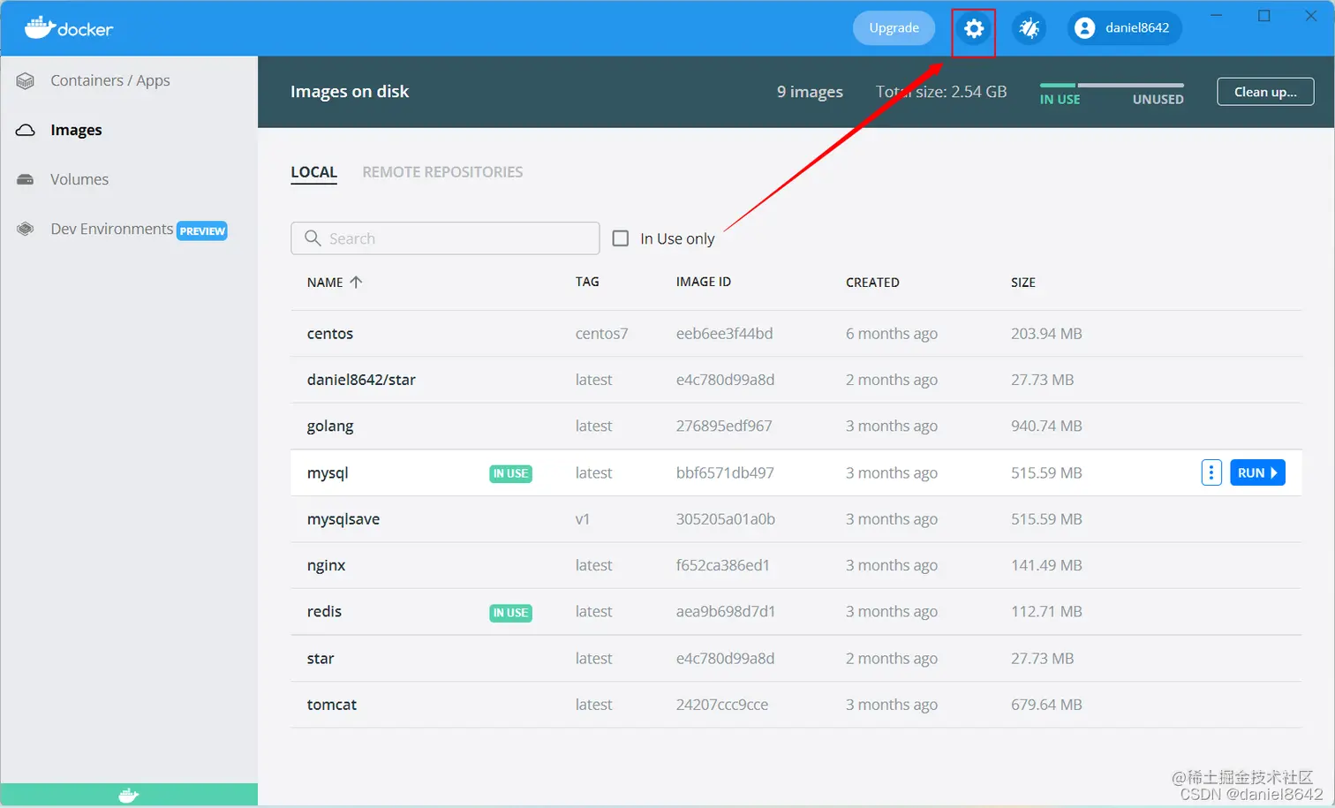This screenshot has width=1335, height=808.
Task: Click image ID 276895edf967
Action: coord(724,426)
